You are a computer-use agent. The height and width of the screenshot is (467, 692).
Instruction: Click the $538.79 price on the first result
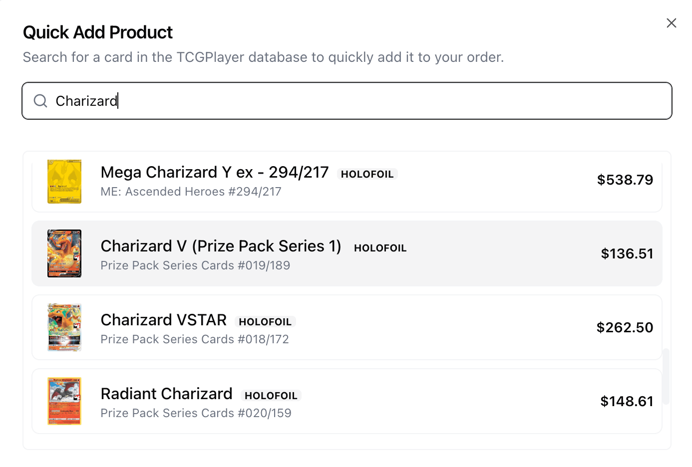click(x=625, y=180)
